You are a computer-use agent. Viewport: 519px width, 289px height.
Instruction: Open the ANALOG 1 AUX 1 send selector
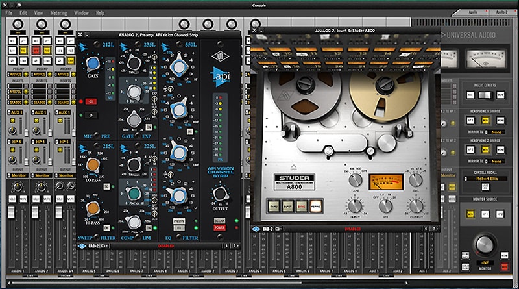[15, 112]
